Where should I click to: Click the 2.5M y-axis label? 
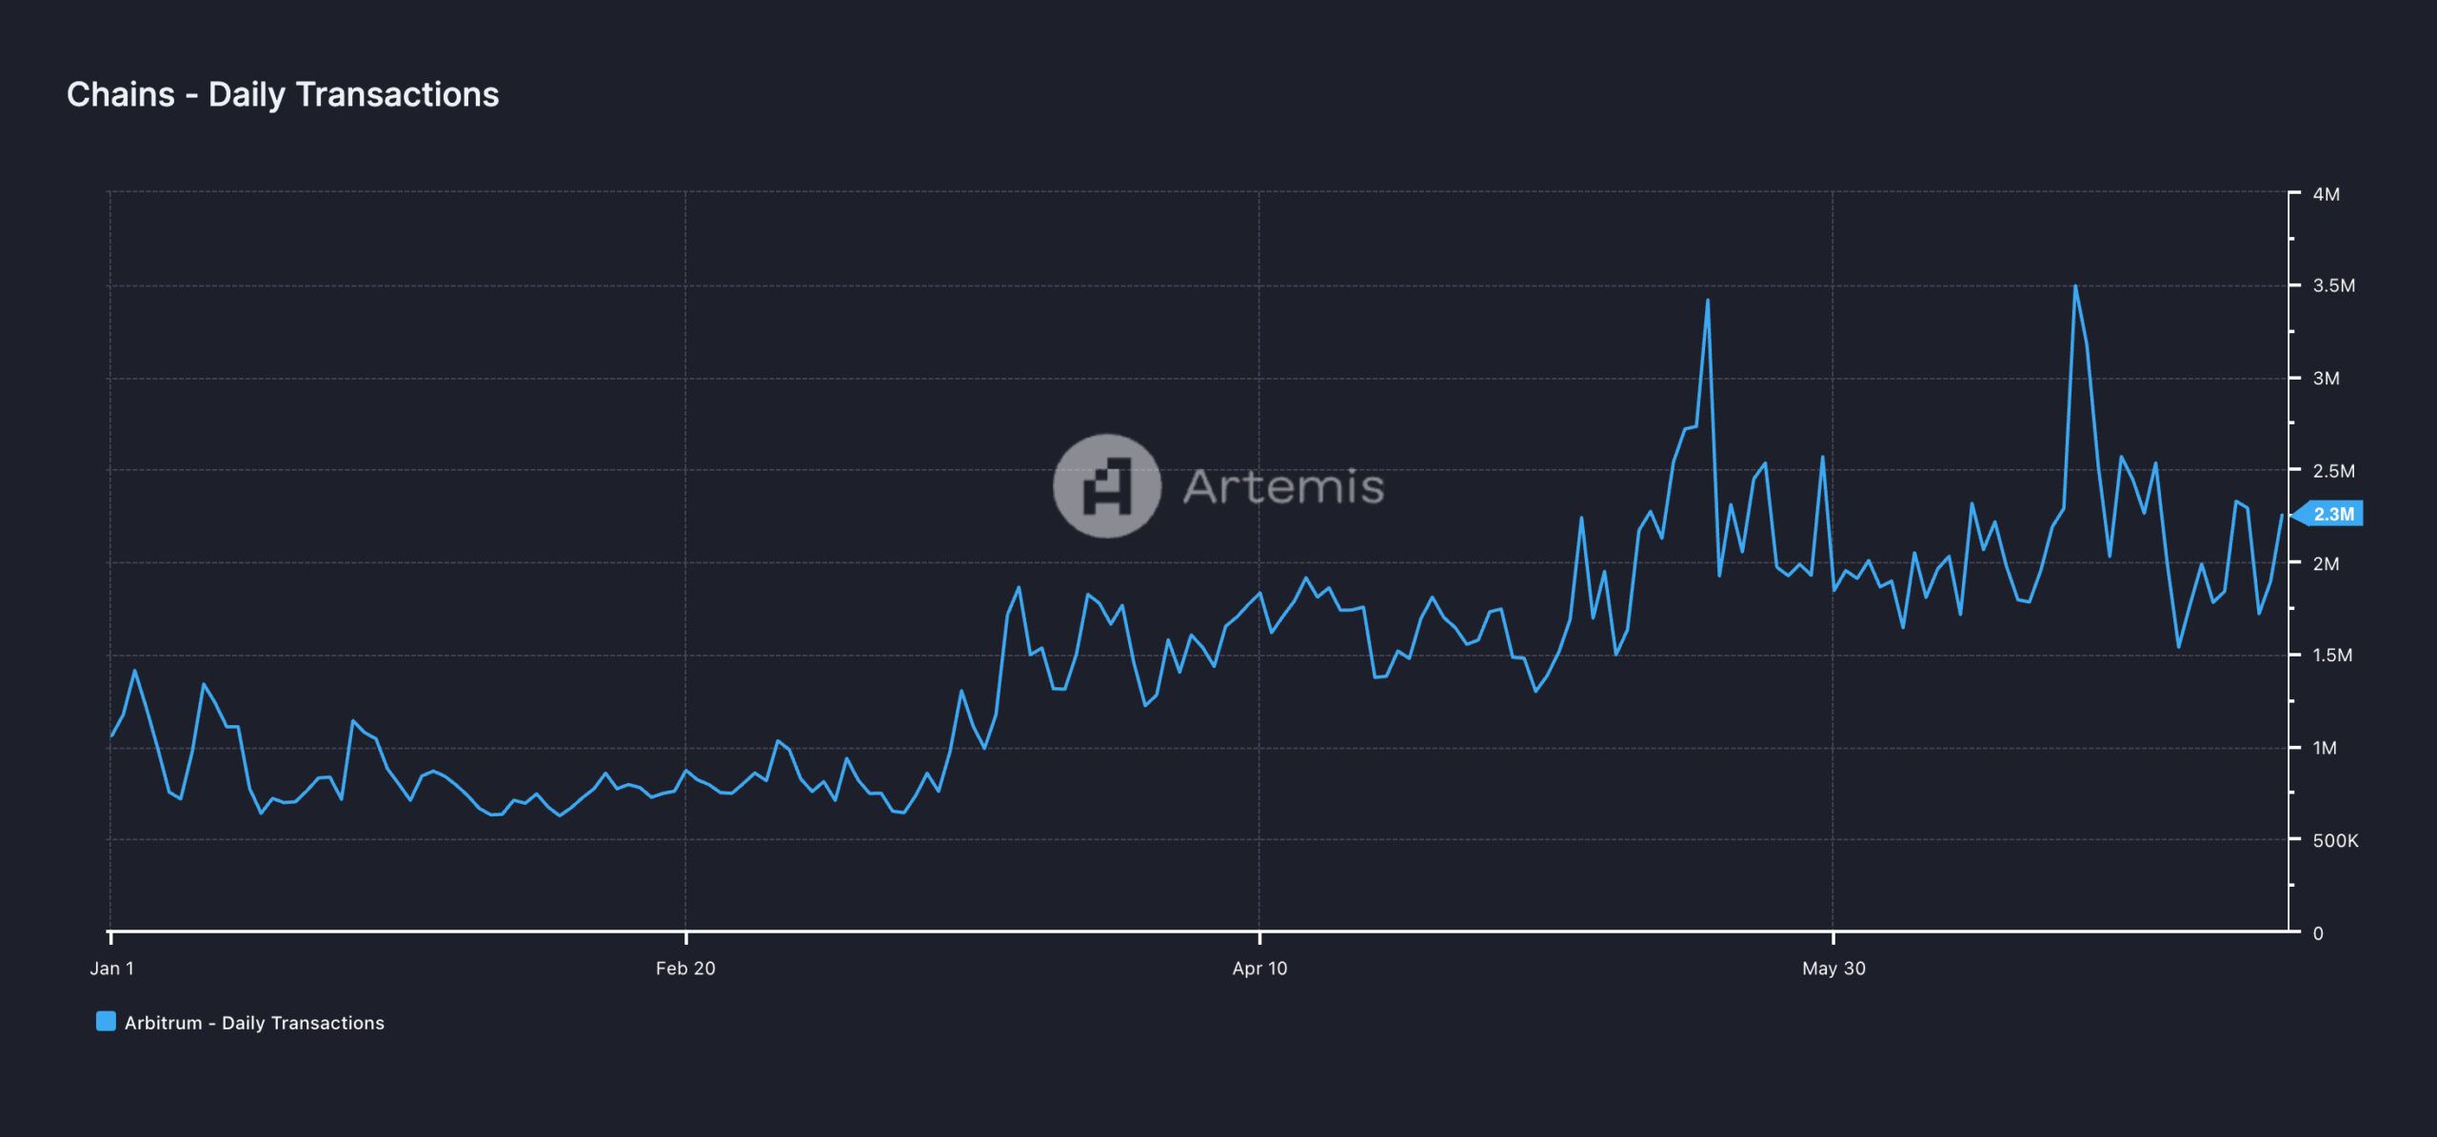coord(2333,471)
